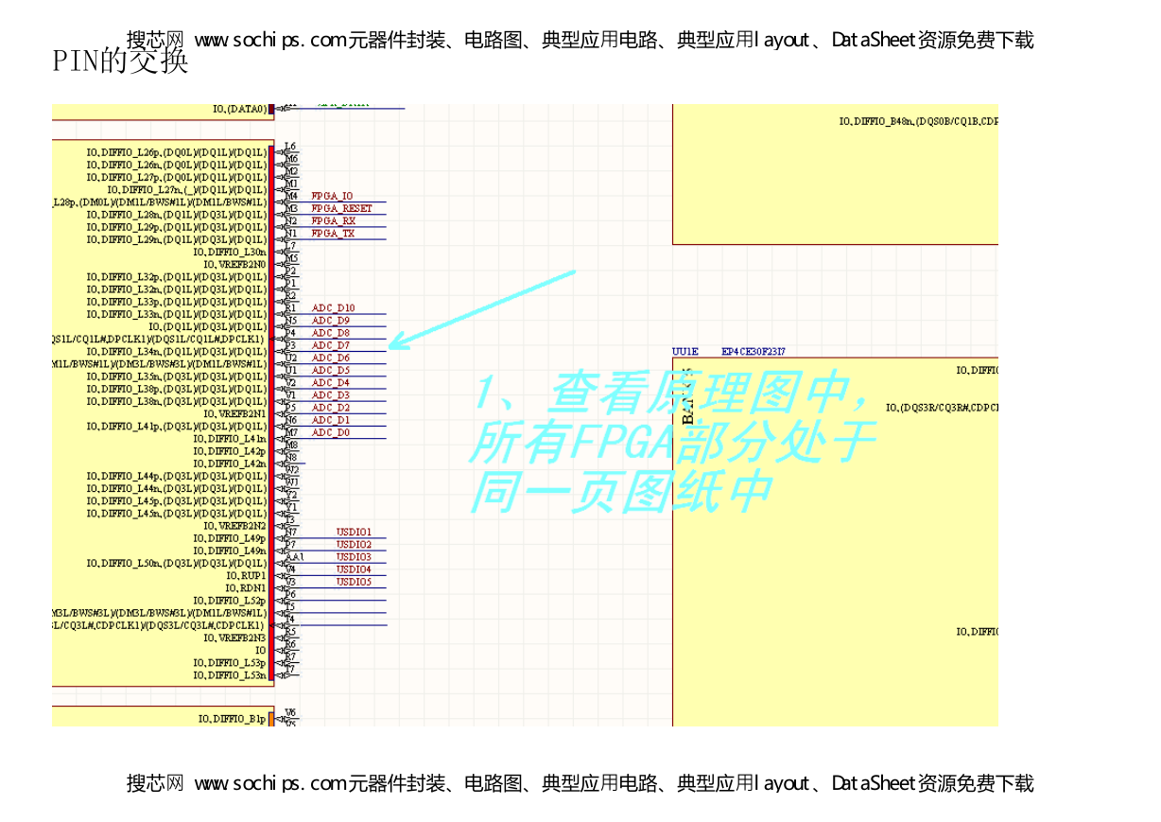Click the FPGA_IO net label

click(332, 196)
